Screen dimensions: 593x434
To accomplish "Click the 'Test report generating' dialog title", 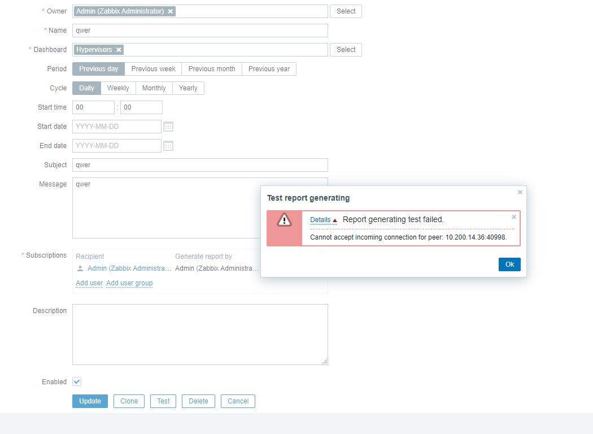I will pyautogui.click(x=308, y=198).
